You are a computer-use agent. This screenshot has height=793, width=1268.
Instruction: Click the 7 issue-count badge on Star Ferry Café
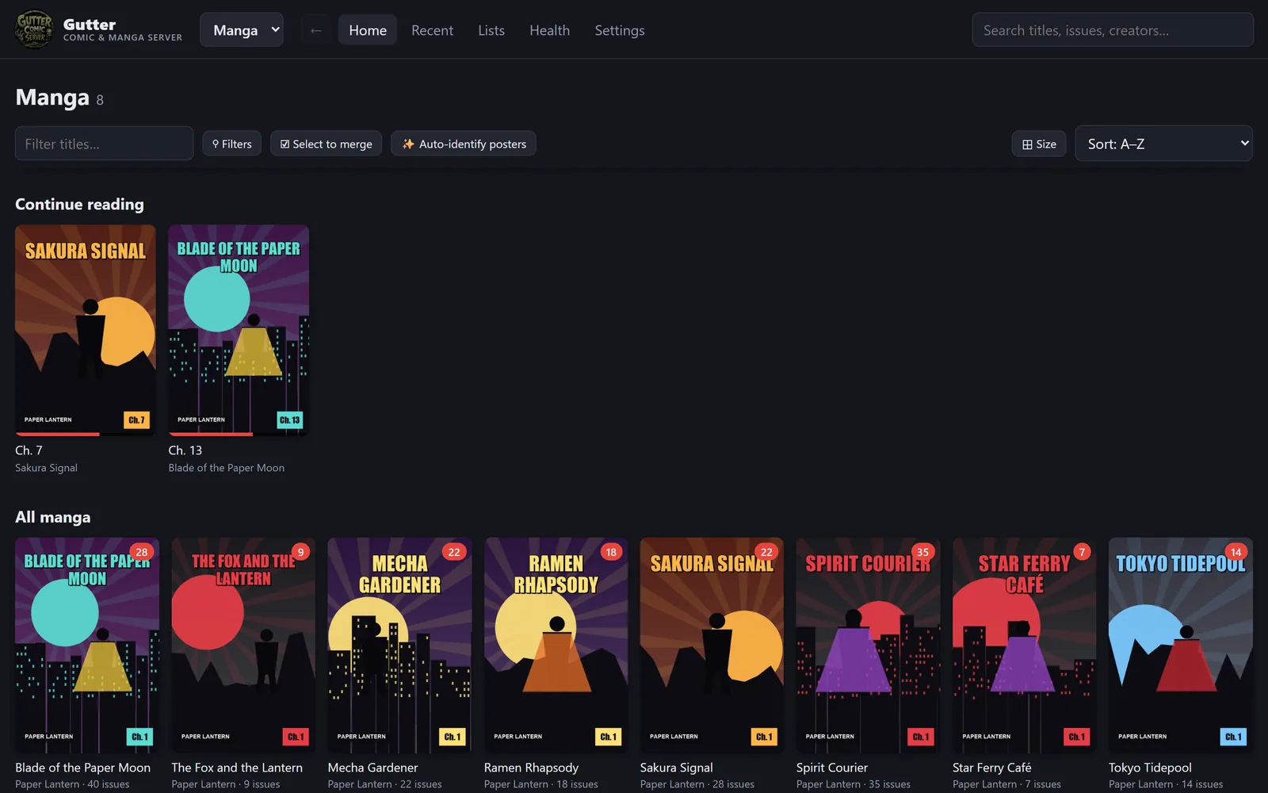click(x=1082, y=552)
